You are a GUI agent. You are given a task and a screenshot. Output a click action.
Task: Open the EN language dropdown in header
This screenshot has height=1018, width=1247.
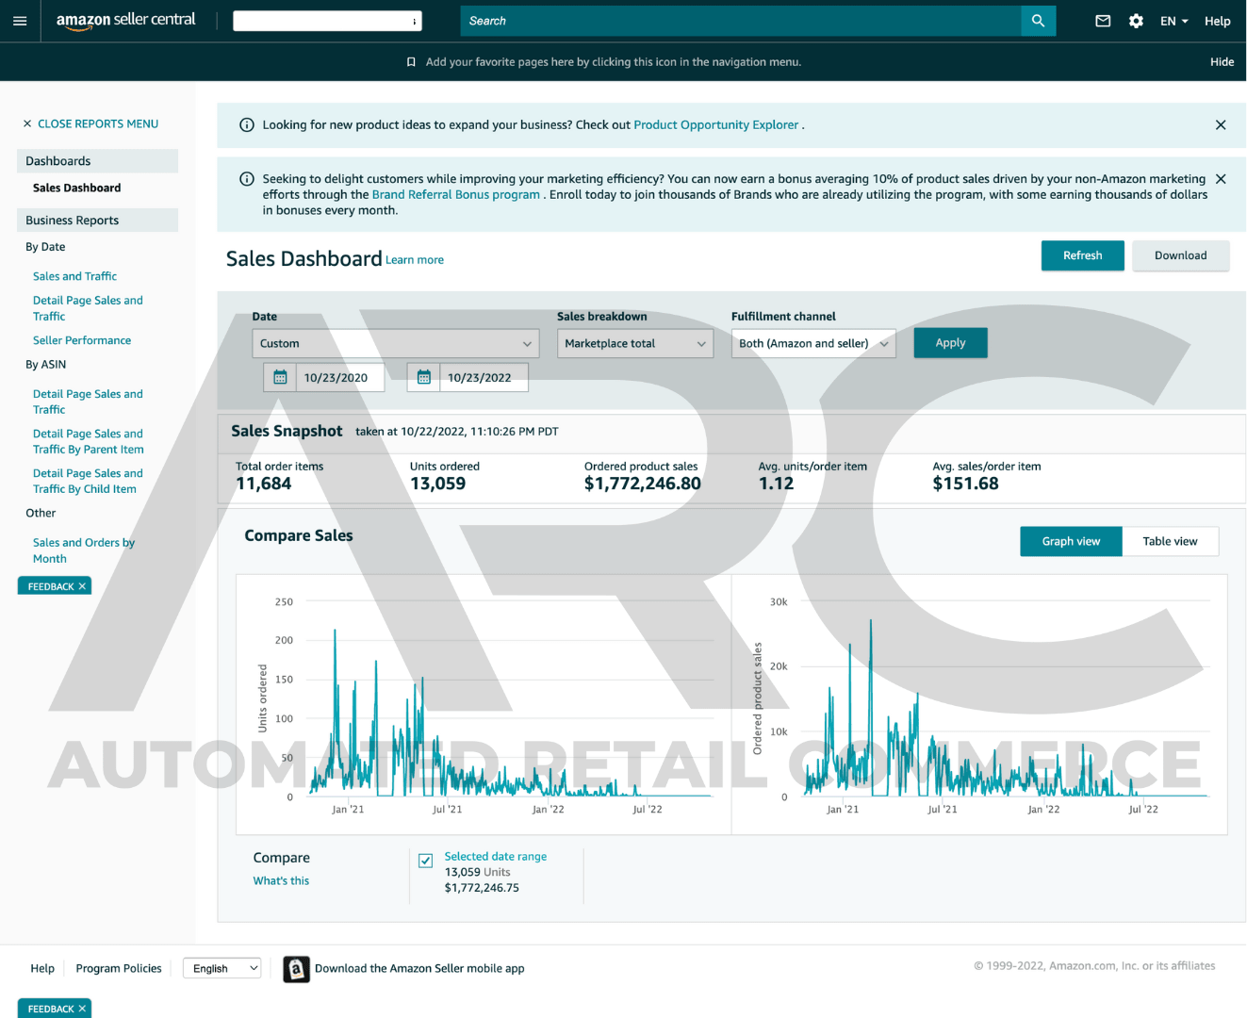(1173, 21)
